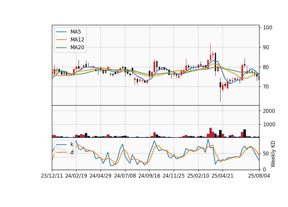The image size is (288, 207).
Task: Click the 50 label on KD axis
Action: coord(266,153)
